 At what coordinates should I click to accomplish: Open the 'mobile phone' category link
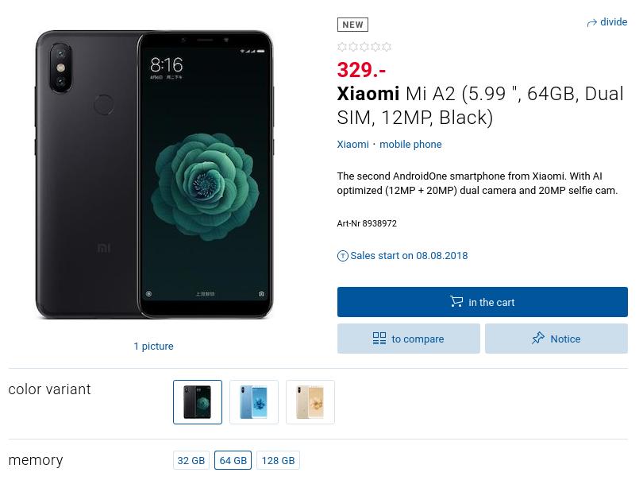click(x=410, y=144)
